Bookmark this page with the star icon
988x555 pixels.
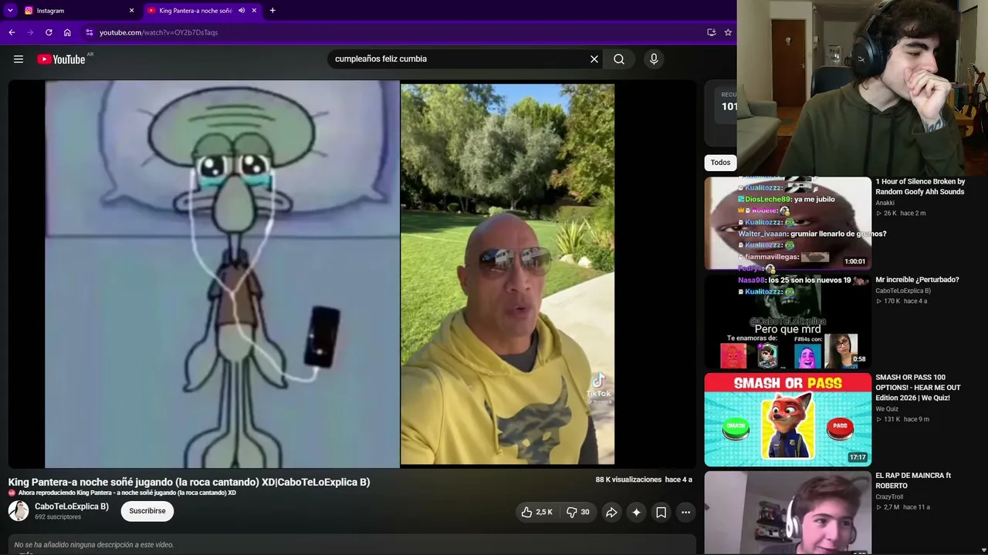pos(728,32)
